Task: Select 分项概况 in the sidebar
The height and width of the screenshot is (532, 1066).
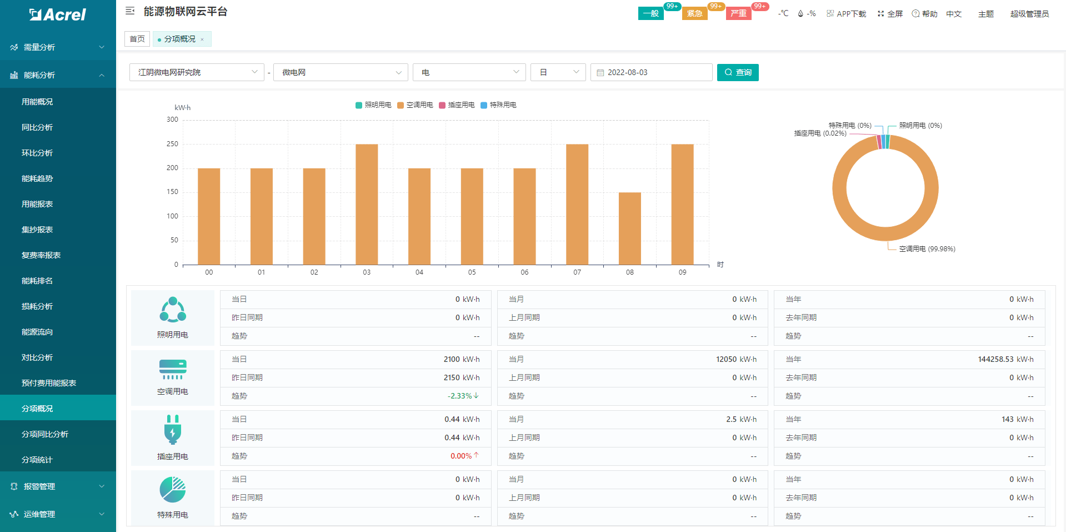Action: point(58,409)
